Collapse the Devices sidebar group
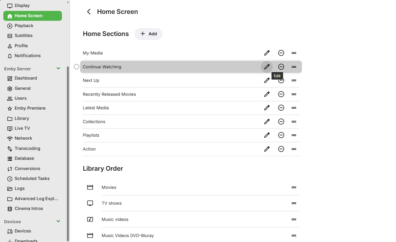Image resolution: width=396 pixels, height=242 pixels. [58, 222]
